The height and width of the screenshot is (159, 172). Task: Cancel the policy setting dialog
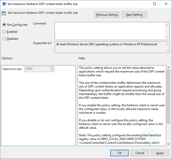pyautogui.click(x=140, y=153)
